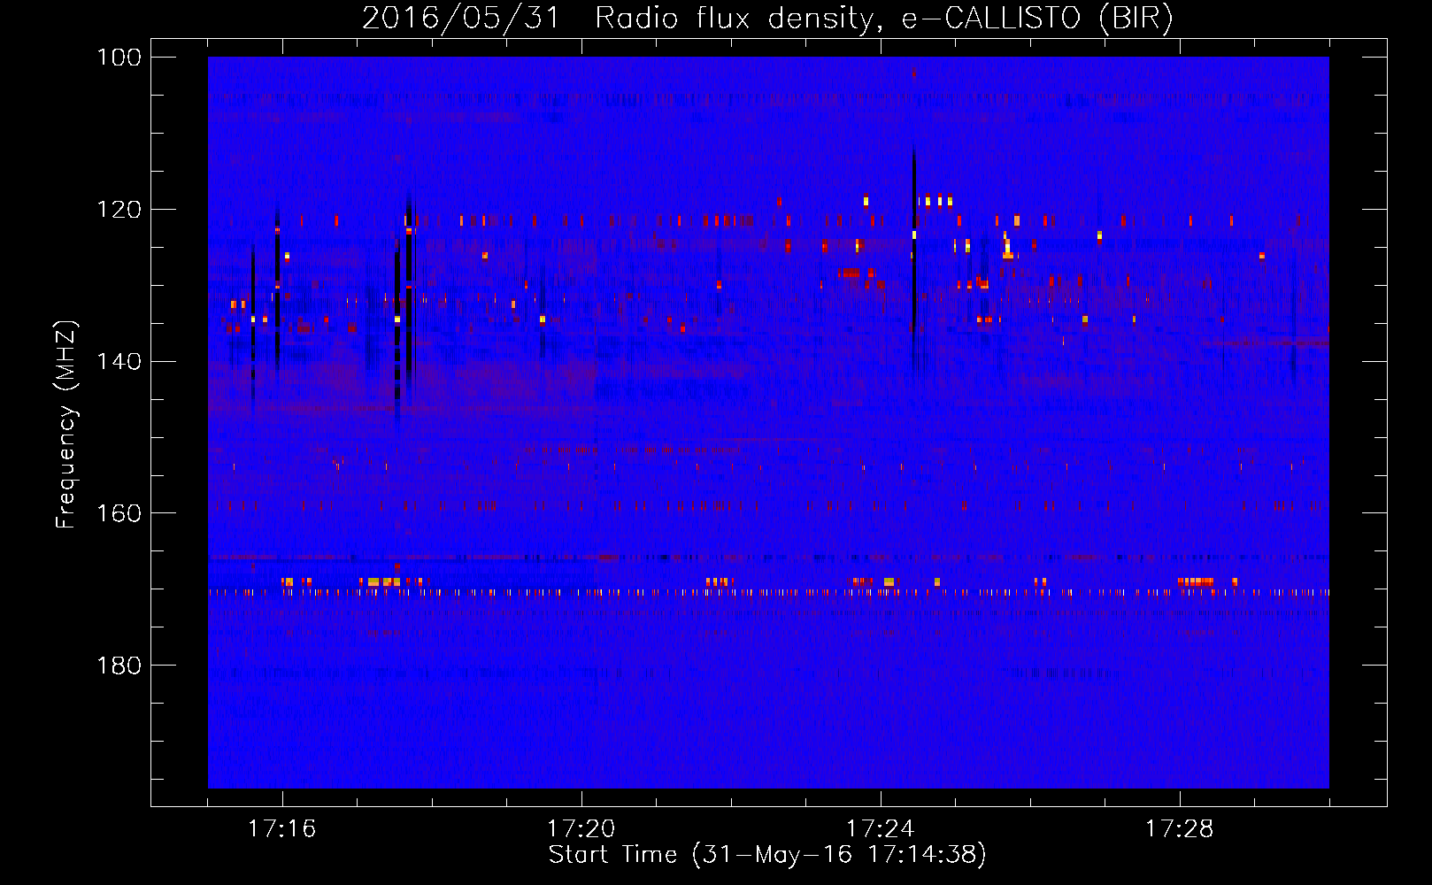1432x885 pixels.
Task: Click the '17:16' time axis label
Action: click(x=281, y=829)
